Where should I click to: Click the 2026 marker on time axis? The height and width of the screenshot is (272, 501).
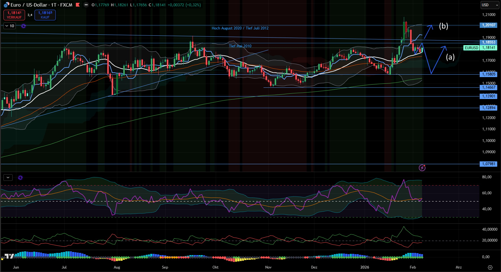pyautogui.click(x=365, y=267)
